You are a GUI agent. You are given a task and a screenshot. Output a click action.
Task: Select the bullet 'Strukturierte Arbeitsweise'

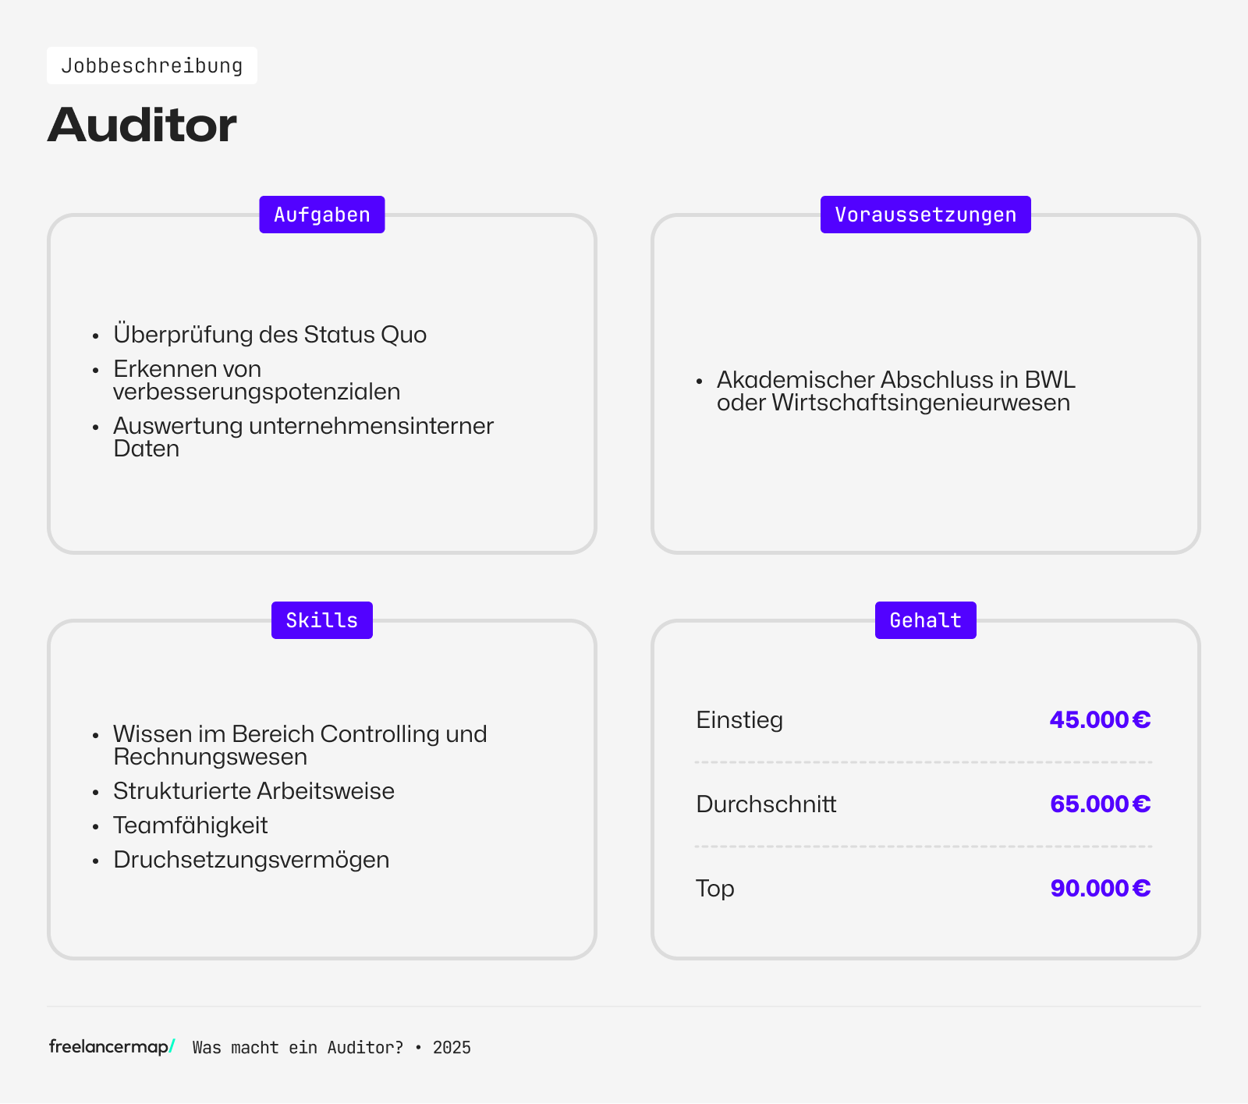(253, 790)
